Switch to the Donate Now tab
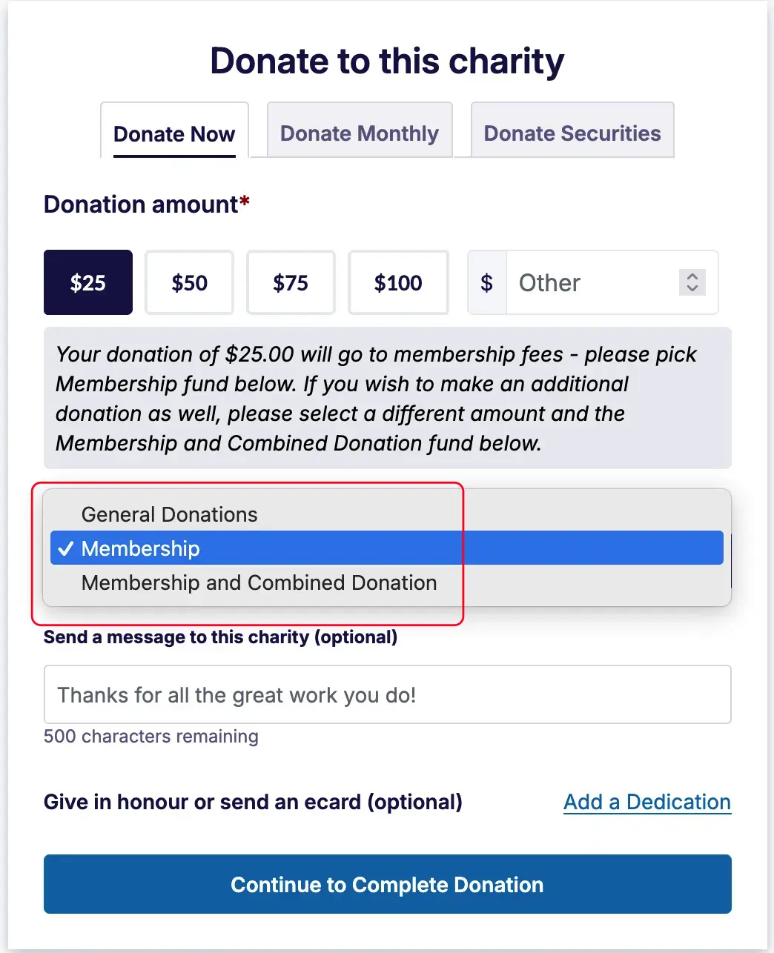774x953 pixels. pyautogui.click(x=174, y=134)
